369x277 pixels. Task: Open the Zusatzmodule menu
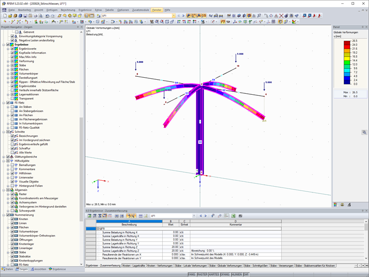pyautogui.click(x=140, y=10)
